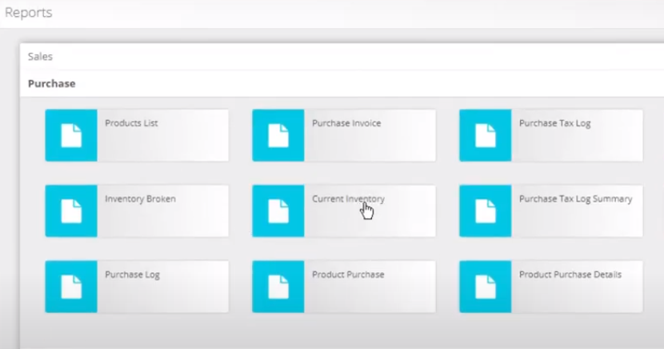Click the Reports page heading
664x349 pixels.
click(28, 13)
